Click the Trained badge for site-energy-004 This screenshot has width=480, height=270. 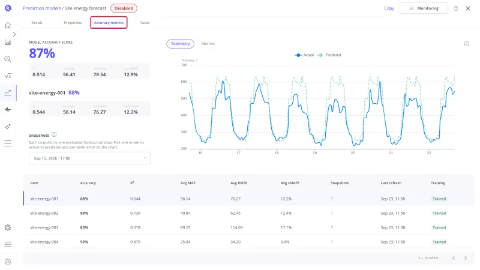(439, 242)
